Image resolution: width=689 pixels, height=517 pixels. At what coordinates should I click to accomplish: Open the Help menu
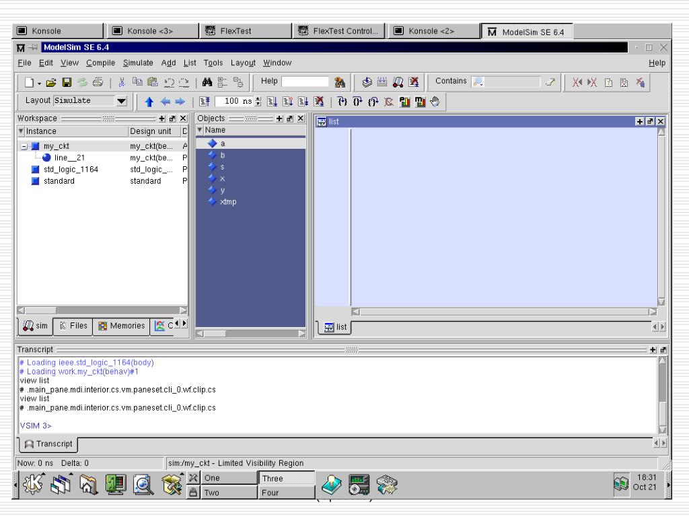click(657, 63)
